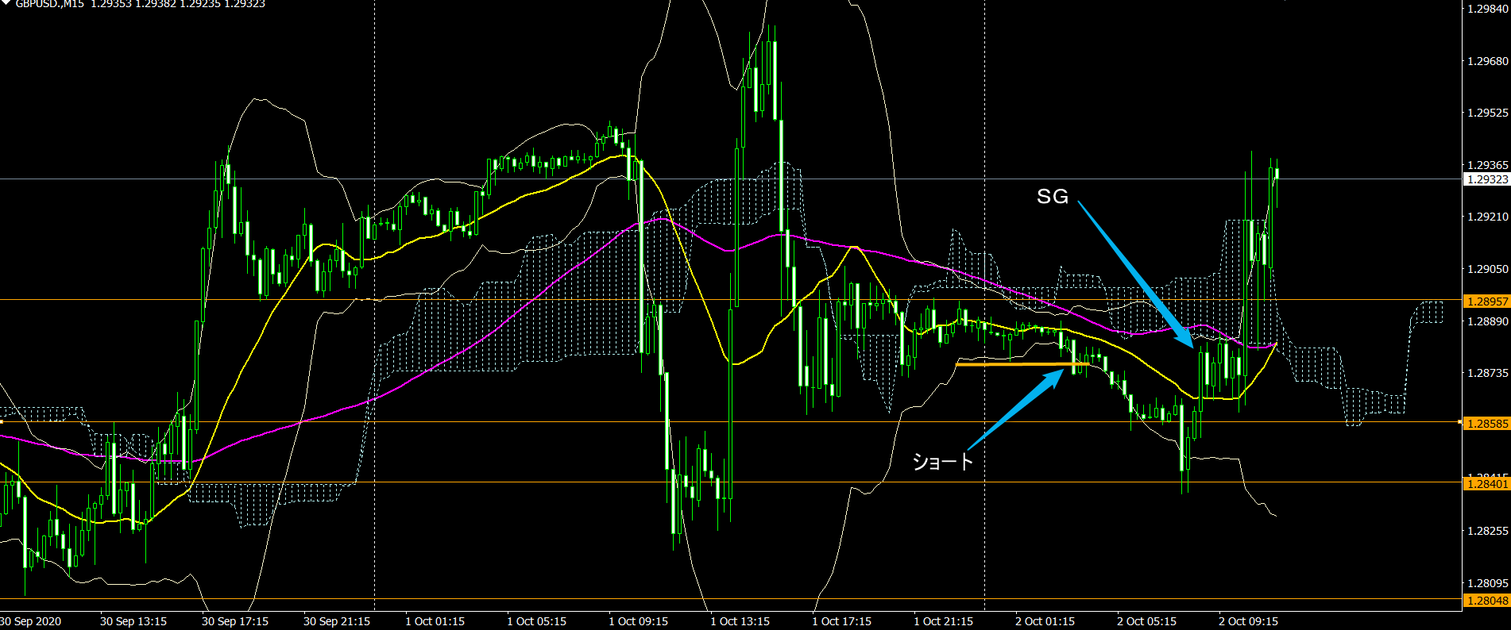Click time axis label 1 Oct 13:15
The height and width of the screenshot is (630, 1511).
click(740, 621)
